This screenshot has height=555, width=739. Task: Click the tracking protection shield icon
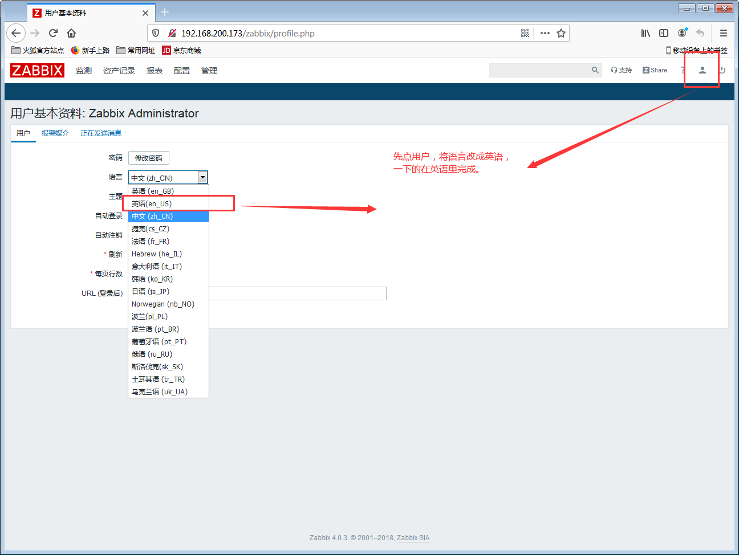[156, 33]
